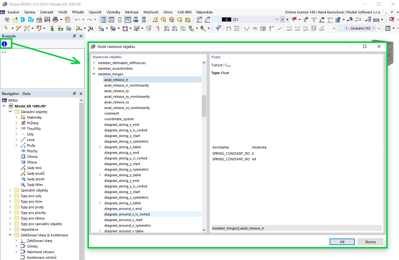Expand the diagram_along_x_table node
The width and height of the screenshot is (399, 260).
(100, 147)
